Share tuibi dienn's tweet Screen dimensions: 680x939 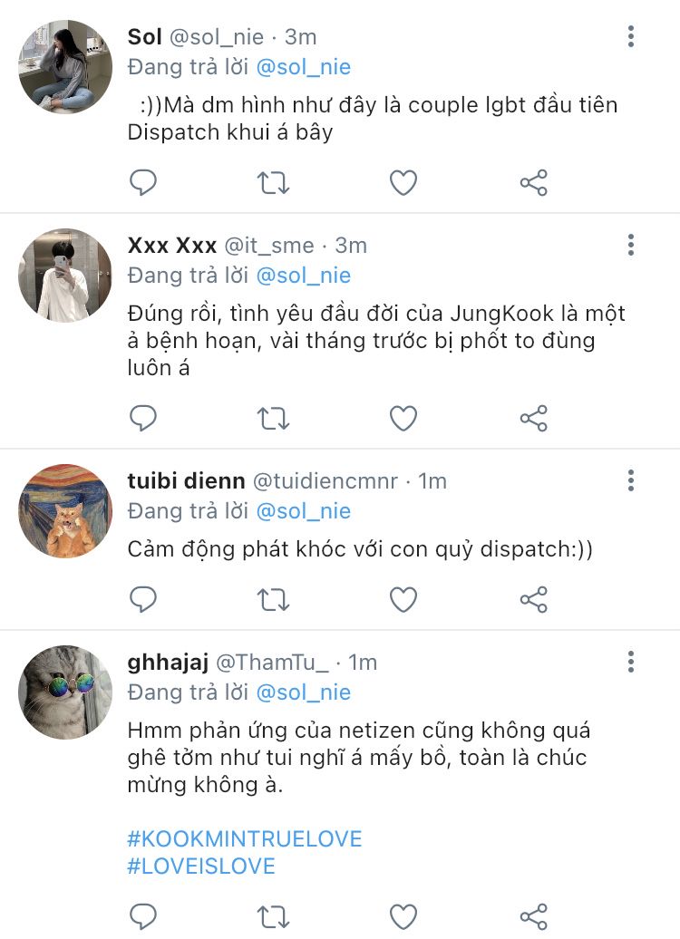coord(534,599)
